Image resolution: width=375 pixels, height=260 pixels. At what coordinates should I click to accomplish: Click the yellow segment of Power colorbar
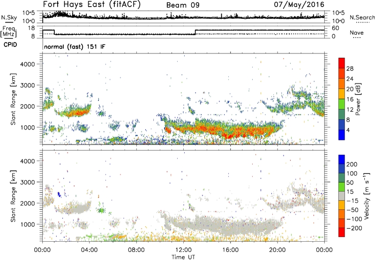click(342, 94)
